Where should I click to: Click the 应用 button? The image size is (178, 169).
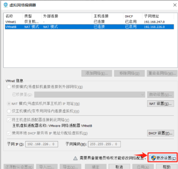[143, 167]
